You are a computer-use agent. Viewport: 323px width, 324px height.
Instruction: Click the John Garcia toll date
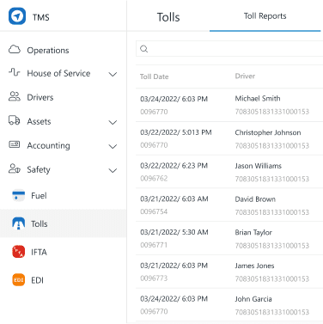coord(174,299)
